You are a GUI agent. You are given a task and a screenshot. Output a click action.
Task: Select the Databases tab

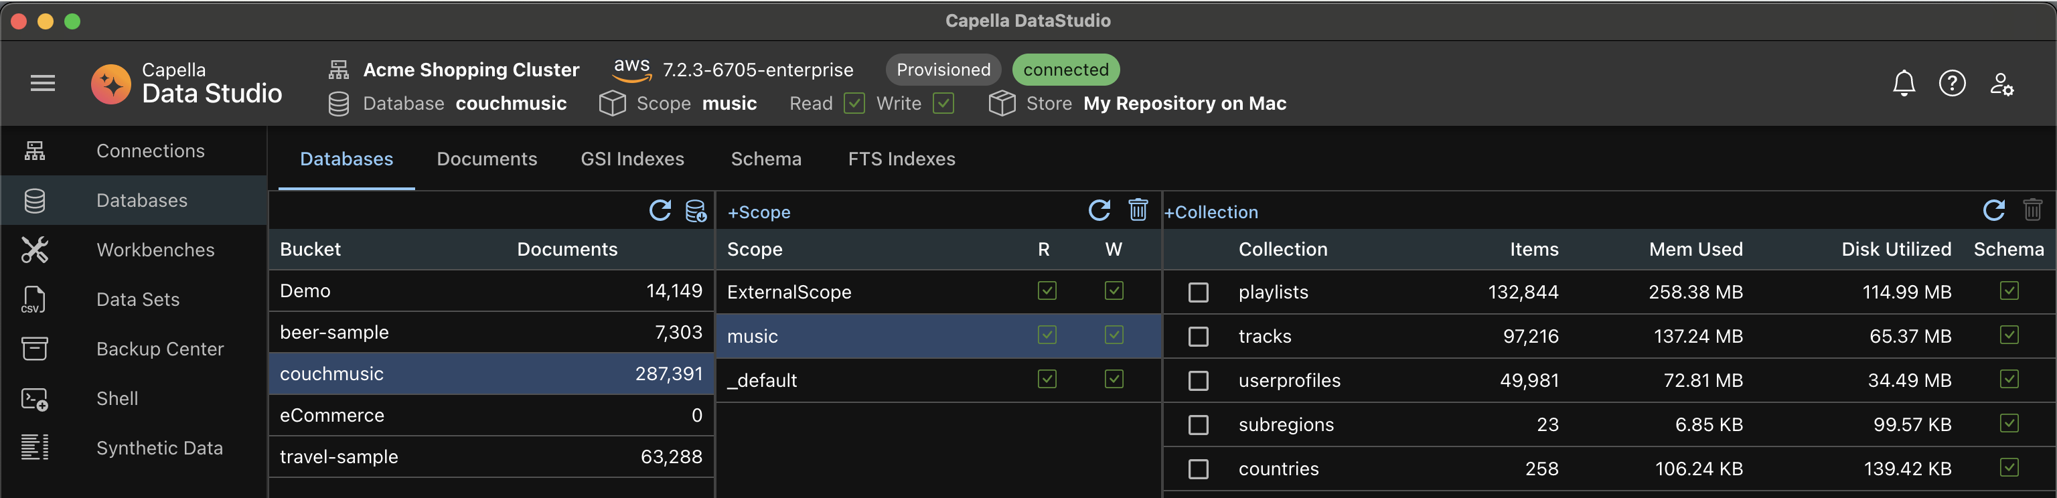(x=346, y=159)
